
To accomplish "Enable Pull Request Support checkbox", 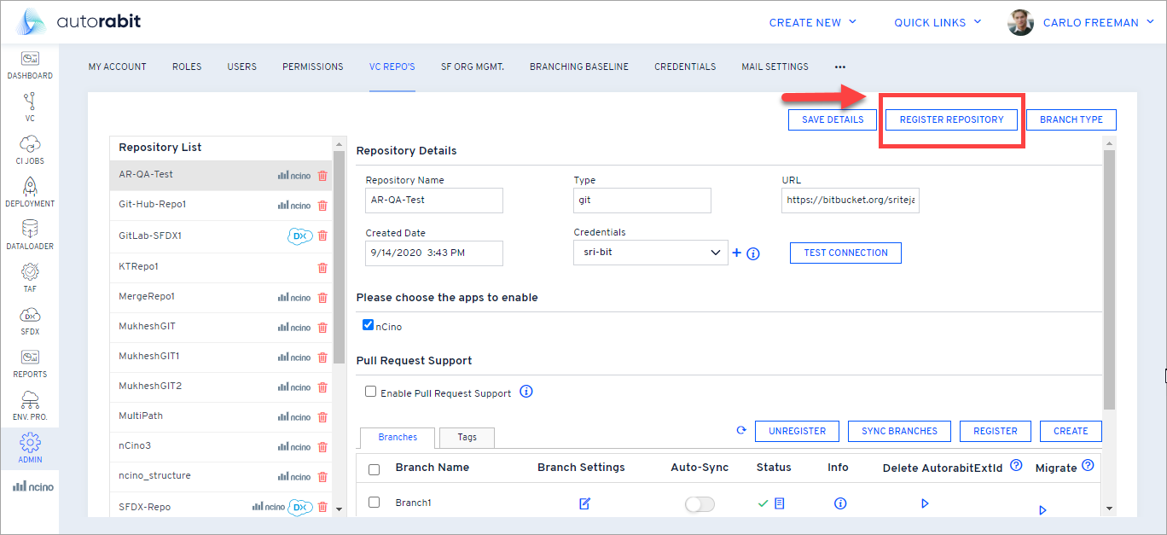I will click(371, 392).
